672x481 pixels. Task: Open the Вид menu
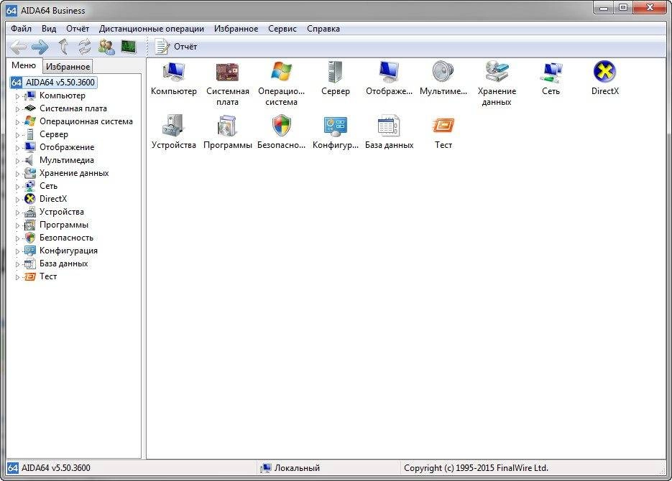[x=49, y=29]
